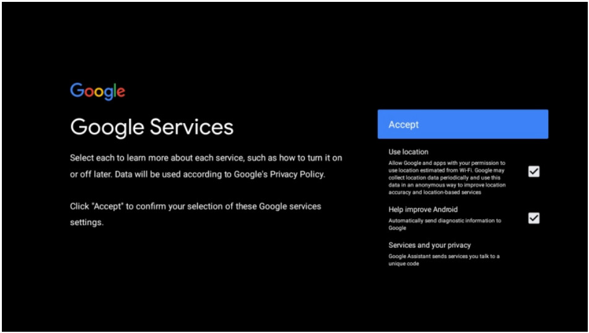Click the 'Click "Accept" to confirm' paragraph
The height and width of the screenshot is (333, 589).
click(195, 214)
